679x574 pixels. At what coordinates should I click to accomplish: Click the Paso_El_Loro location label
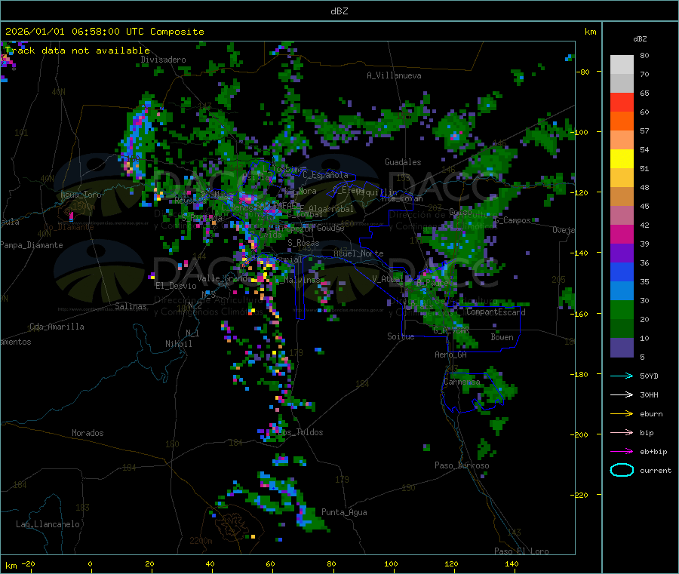(522, 551)
